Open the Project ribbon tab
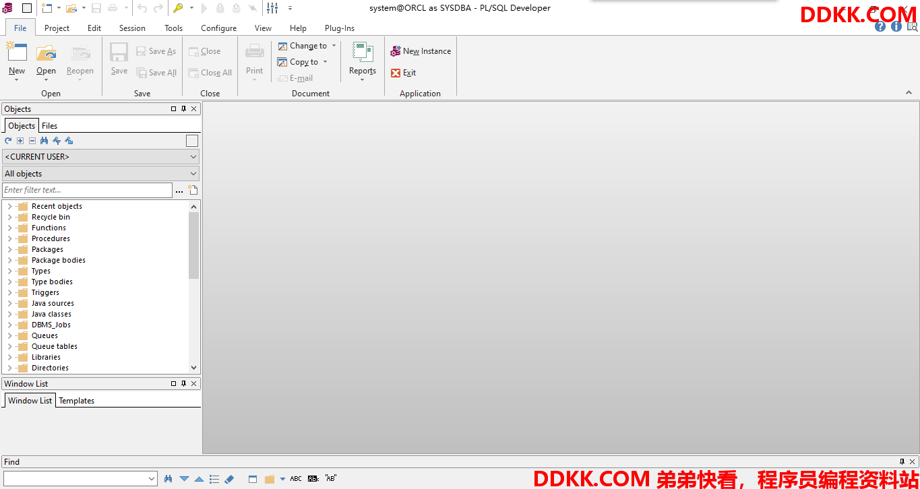 57,28
